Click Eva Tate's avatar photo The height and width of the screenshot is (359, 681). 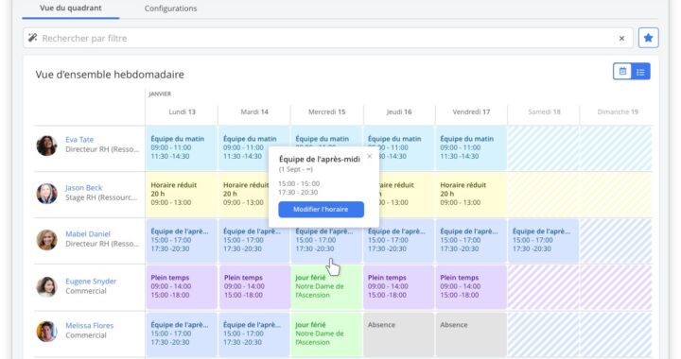coord(46,145)
